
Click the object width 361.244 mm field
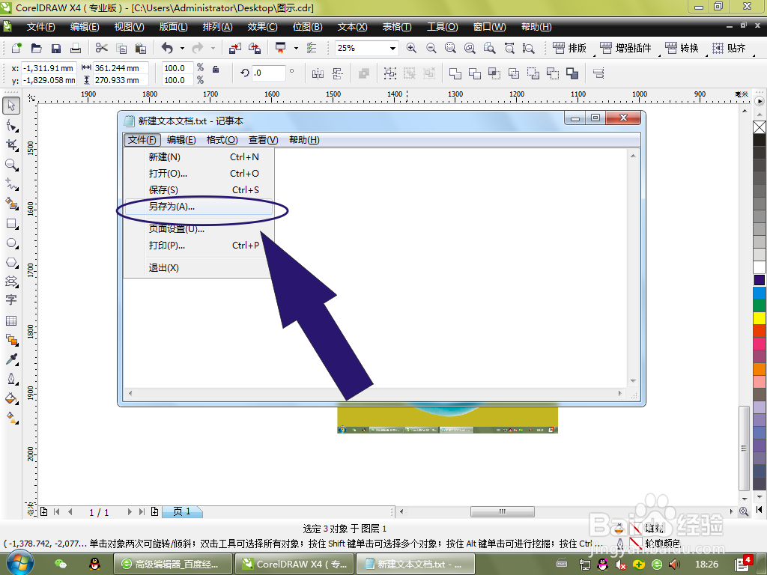click(121, 68)
